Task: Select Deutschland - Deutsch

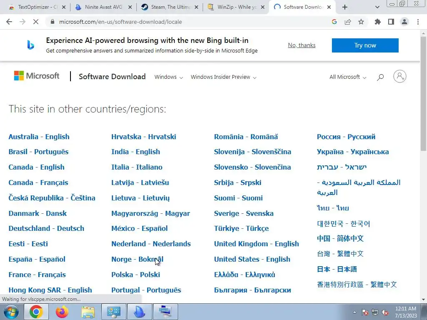Action: coord(46,228)
